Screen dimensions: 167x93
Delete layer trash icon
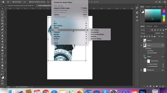pos(163,86)
